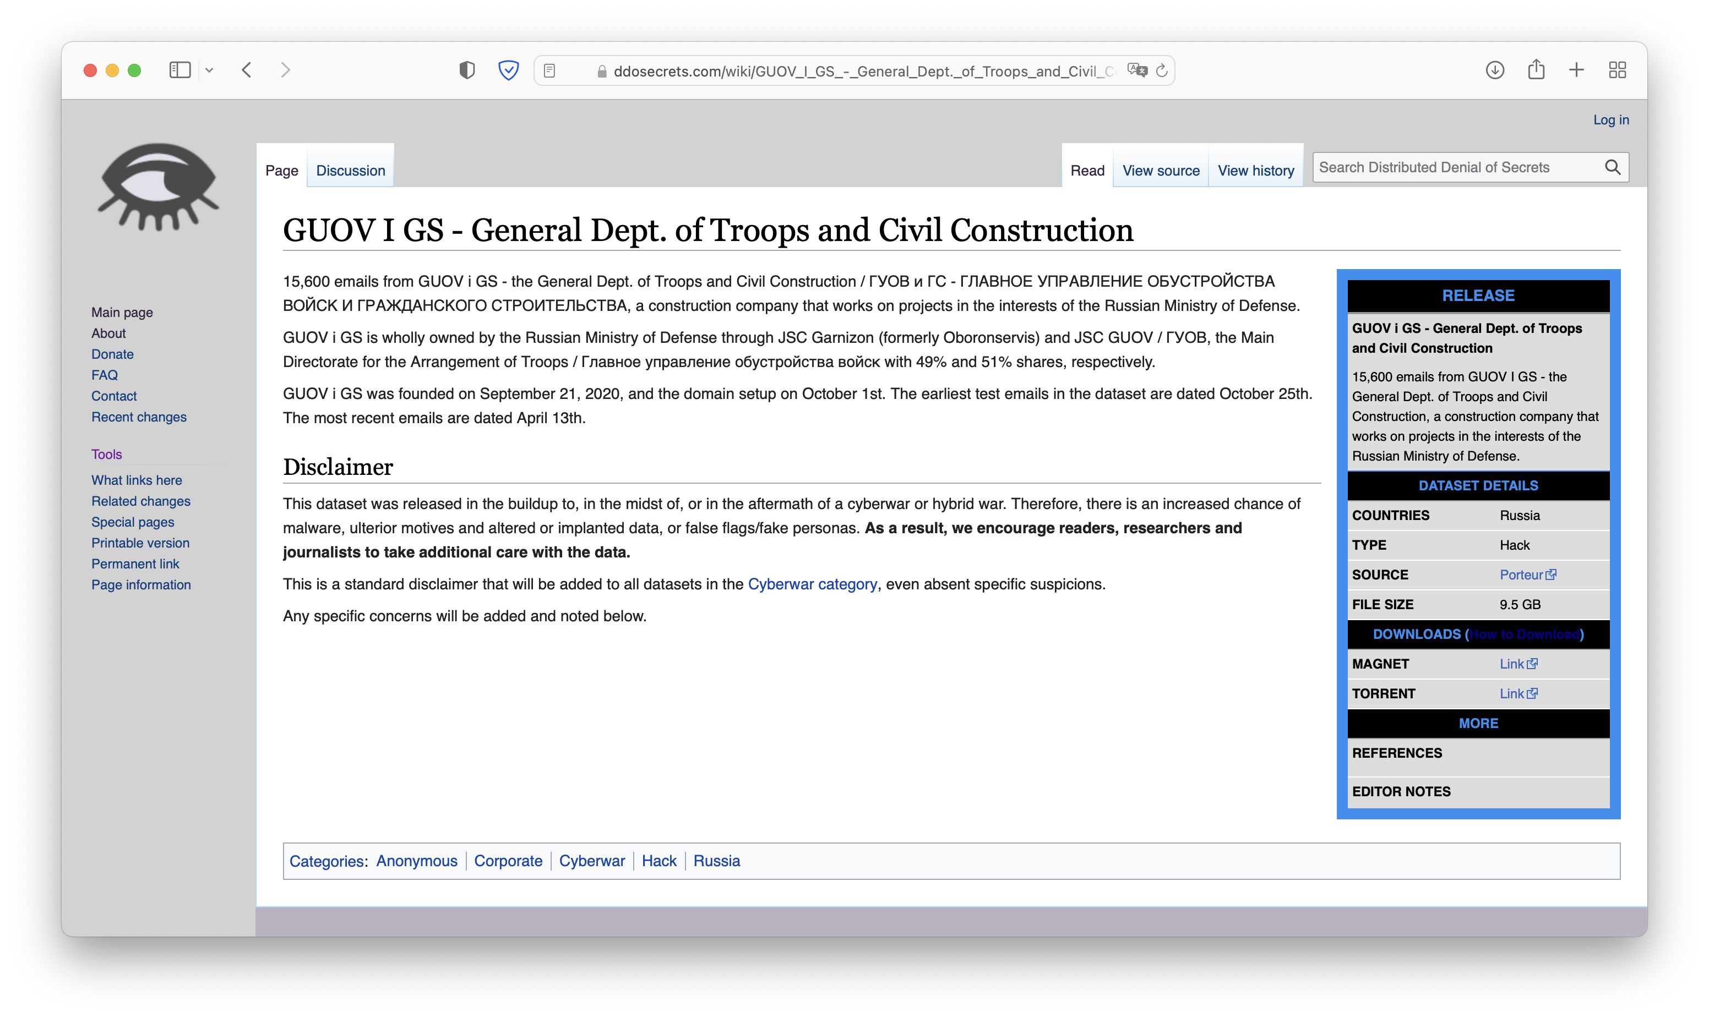Open Reader view icon in address bar

click(549, 70)
